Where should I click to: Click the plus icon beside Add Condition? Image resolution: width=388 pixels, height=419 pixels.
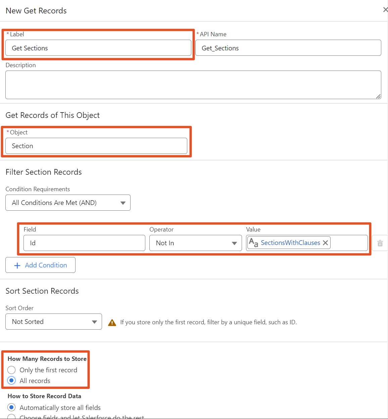17,265
